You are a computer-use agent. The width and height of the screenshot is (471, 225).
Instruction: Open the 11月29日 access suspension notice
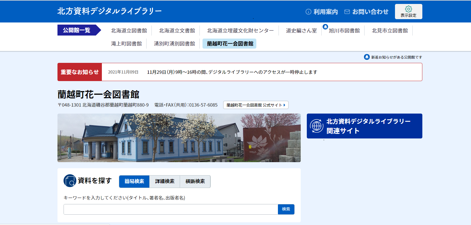pyautogui.click(x=232, y=72)
